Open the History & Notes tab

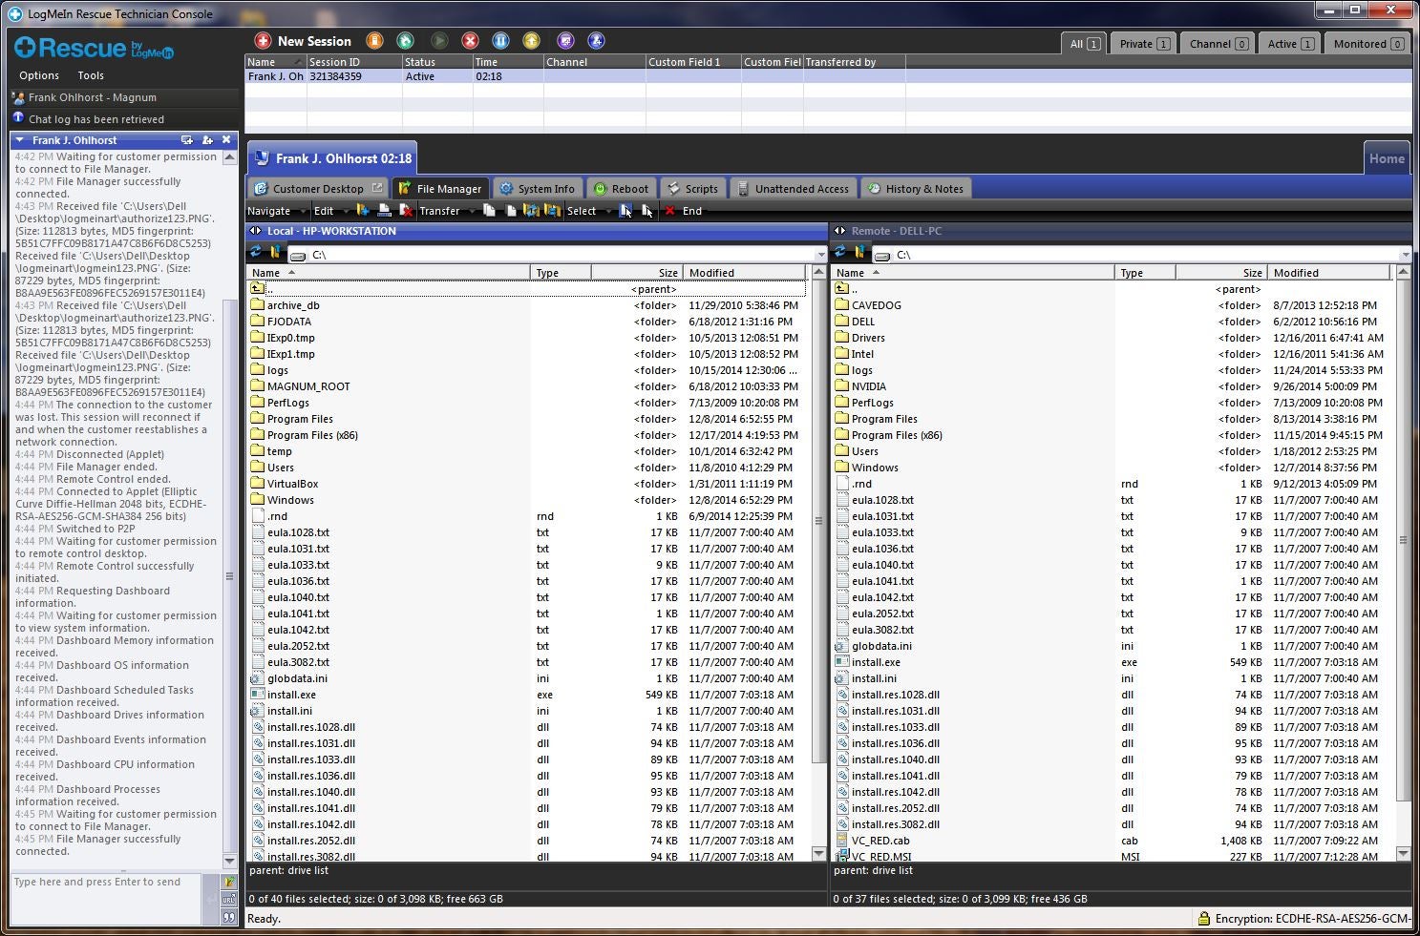click(x=916, y=189)
